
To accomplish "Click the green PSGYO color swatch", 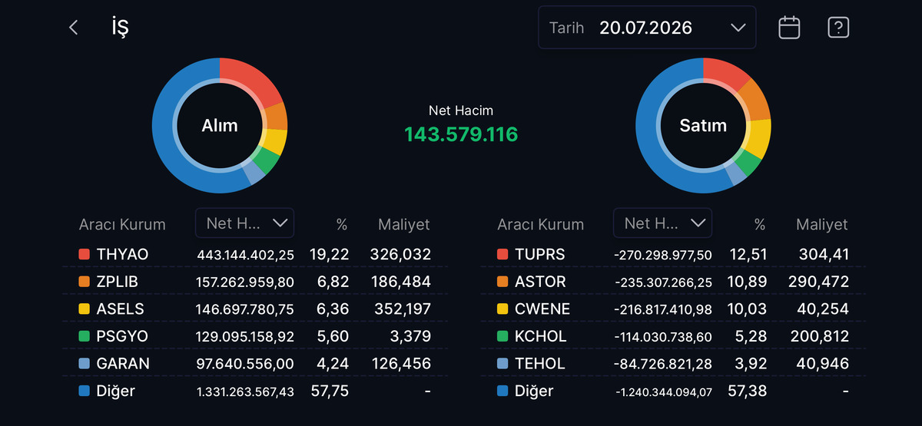I will point(84,336).
